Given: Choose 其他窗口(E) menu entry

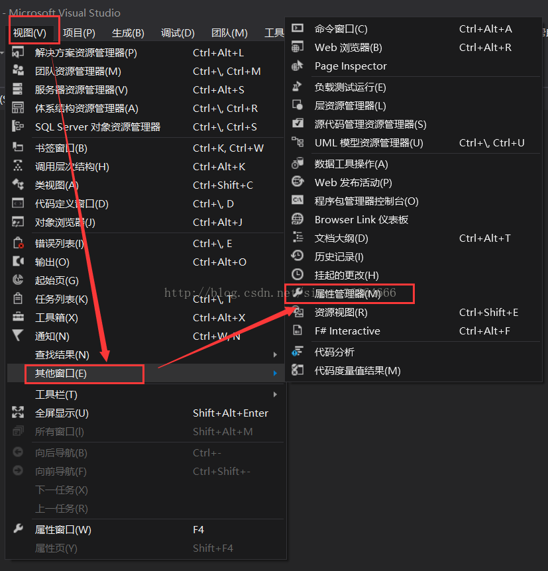Looking at the screenshot, I should coord(145,373).
